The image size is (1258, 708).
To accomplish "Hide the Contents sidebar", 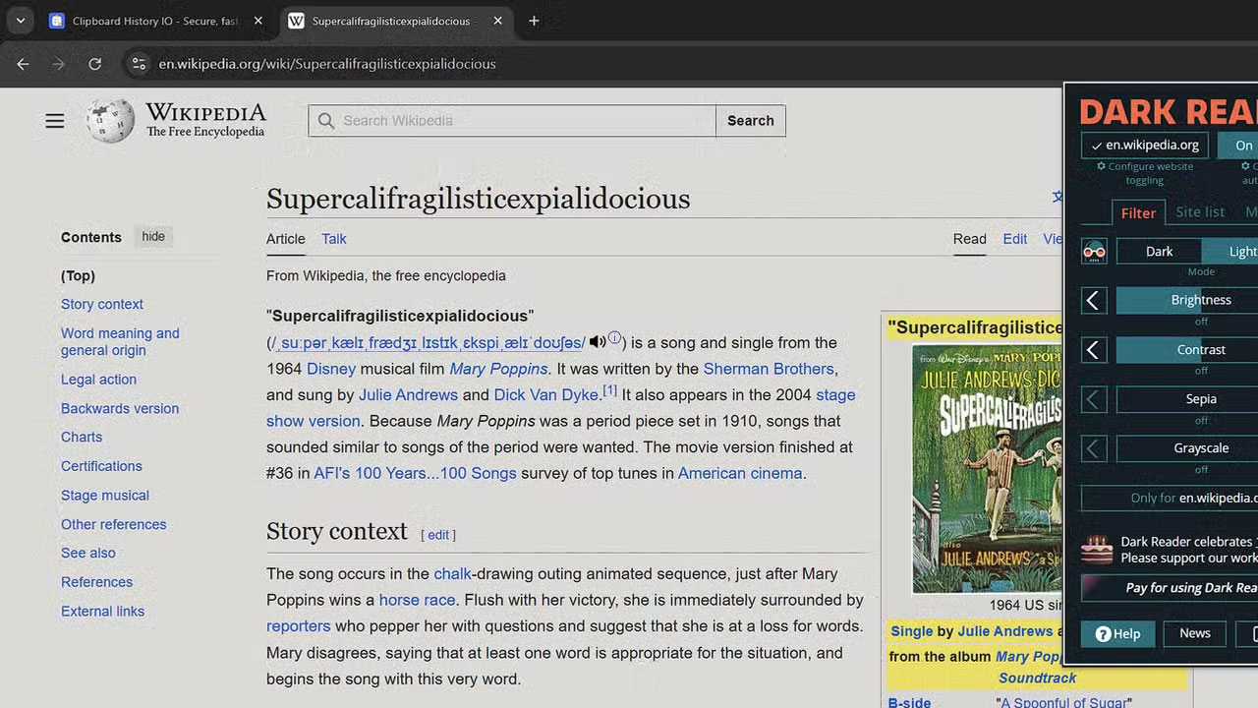I will (x=153, y=237).
